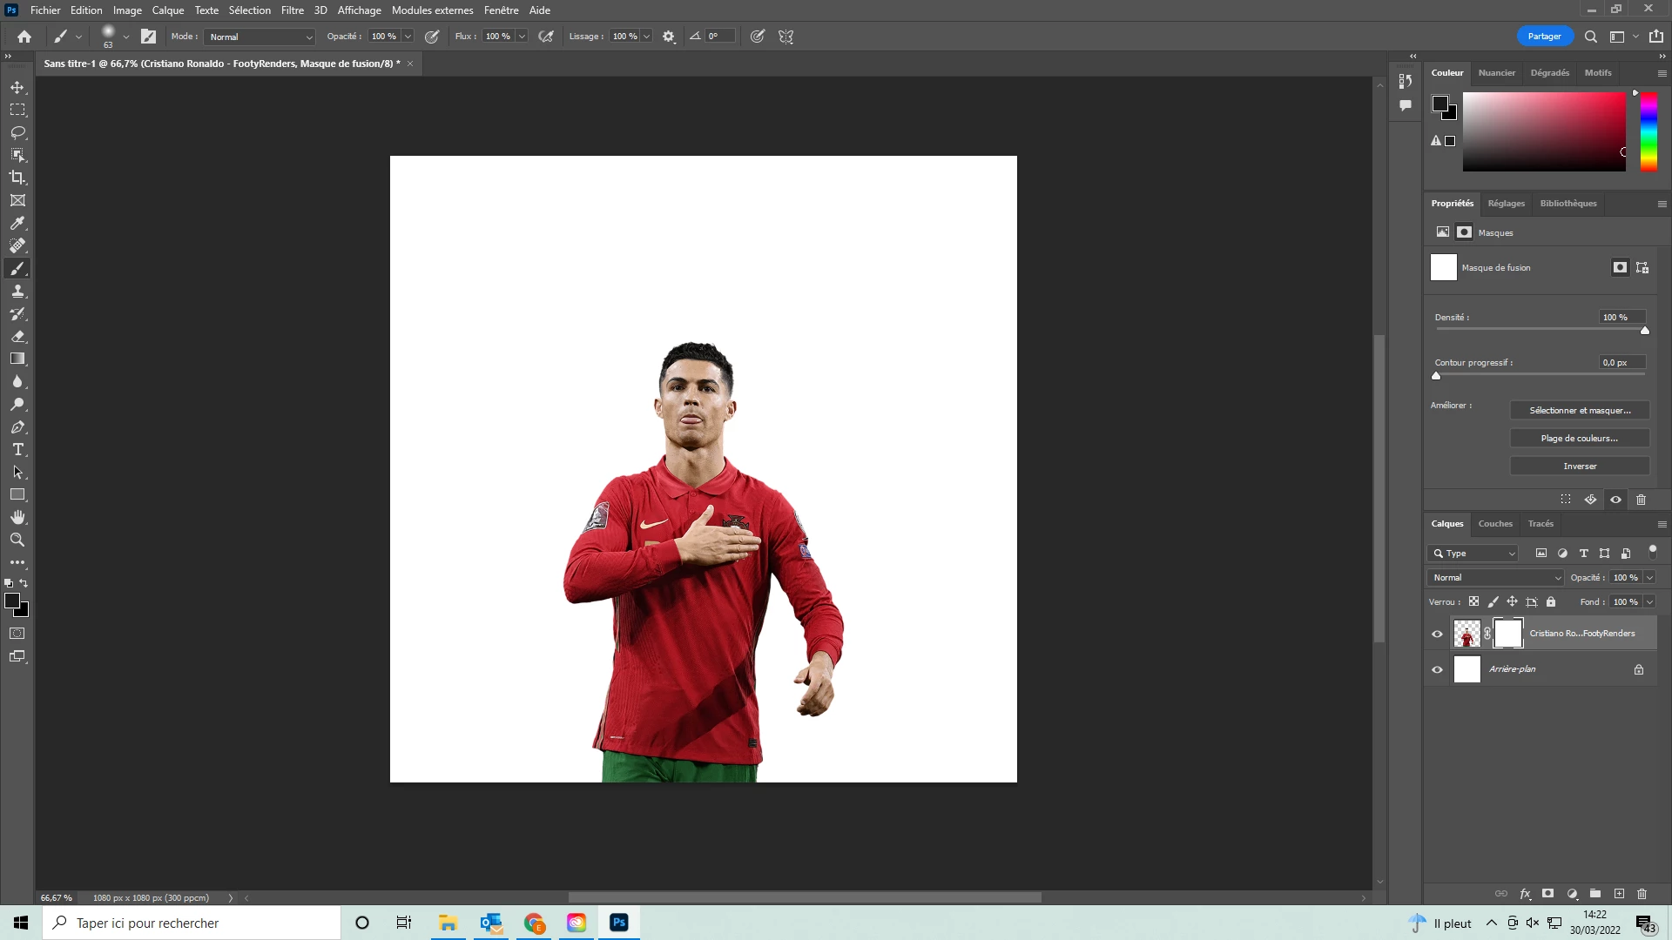Open the brush Mode dropdown
Screen dimensions: 1672x940
pos(260,37)
